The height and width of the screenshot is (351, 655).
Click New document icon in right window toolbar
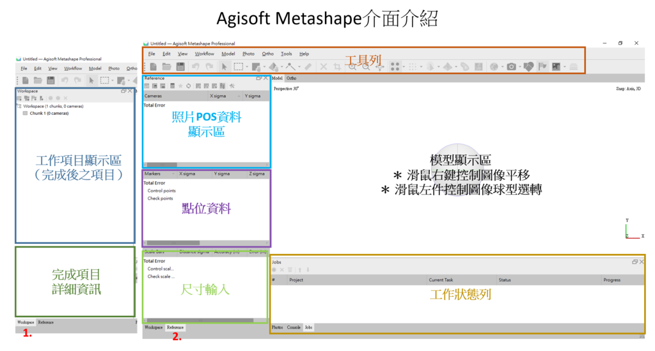(x=154, y=67)
